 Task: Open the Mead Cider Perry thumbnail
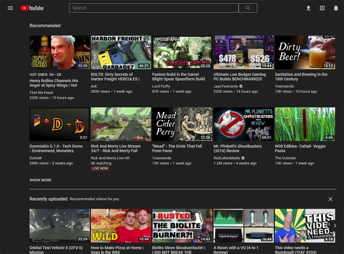[x=182, y=124]
